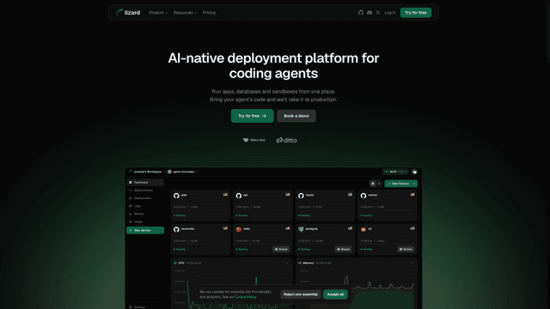Click the GitHub icon on router card
This screenshot has width=550, height=309.
[301, 196]
